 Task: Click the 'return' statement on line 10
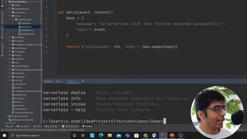tap(73, 47)
